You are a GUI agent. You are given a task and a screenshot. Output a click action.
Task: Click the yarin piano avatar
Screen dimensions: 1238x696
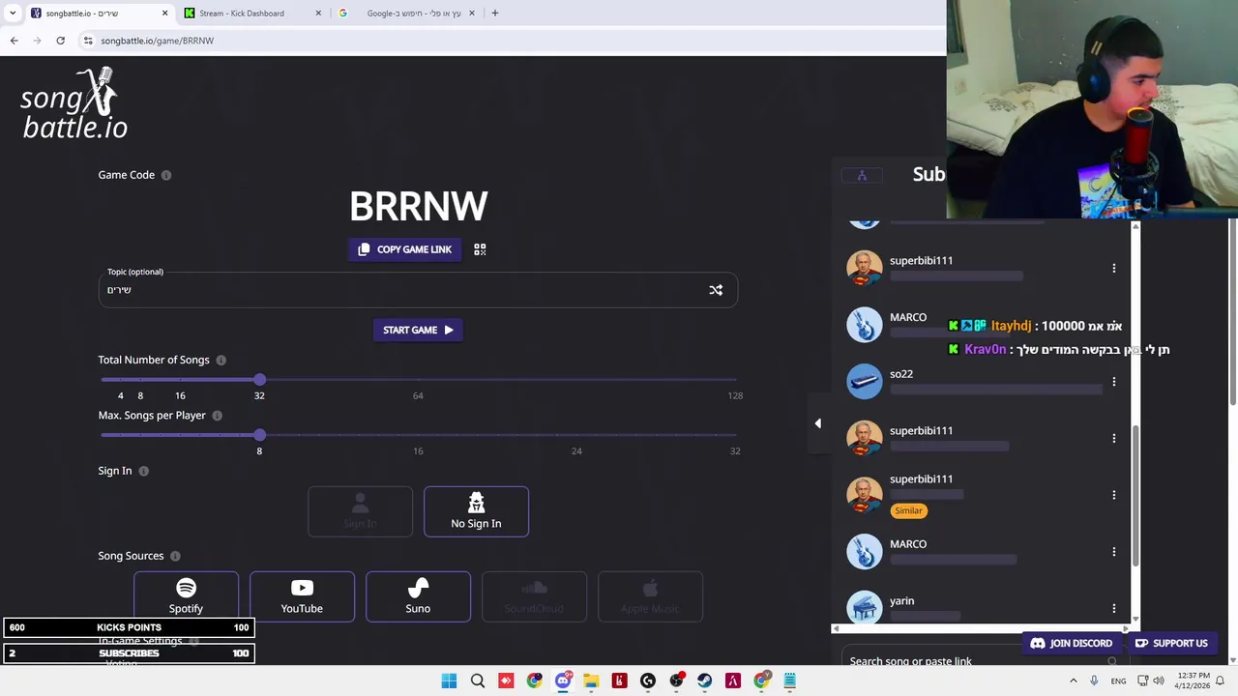pyautogui.click(x=865, y=608)
